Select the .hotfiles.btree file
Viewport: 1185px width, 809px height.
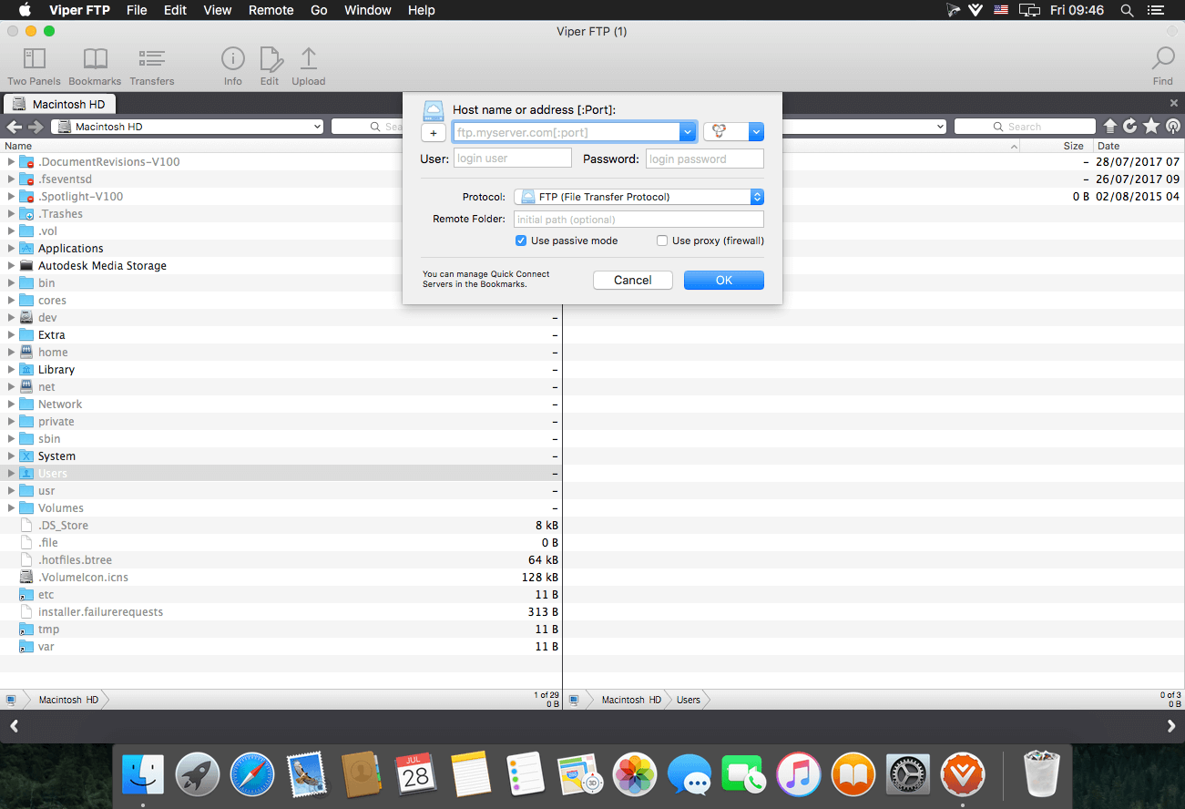pyautogui.click(x=75, y=560)
